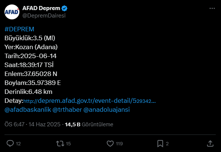Screen dimensions: 221x152
Task: Click the repost arrows icon
Action: 60,143
